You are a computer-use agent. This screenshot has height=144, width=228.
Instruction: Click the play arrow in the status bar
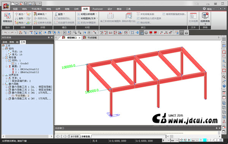tap(189, 140)
